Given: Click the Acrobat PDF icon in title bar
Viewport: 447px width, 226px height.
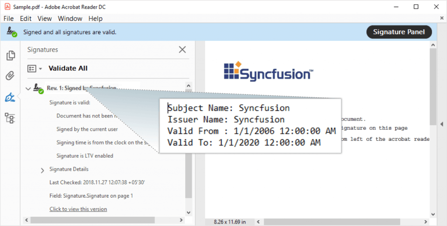Looking at the screenshot, I should (7, 7).
